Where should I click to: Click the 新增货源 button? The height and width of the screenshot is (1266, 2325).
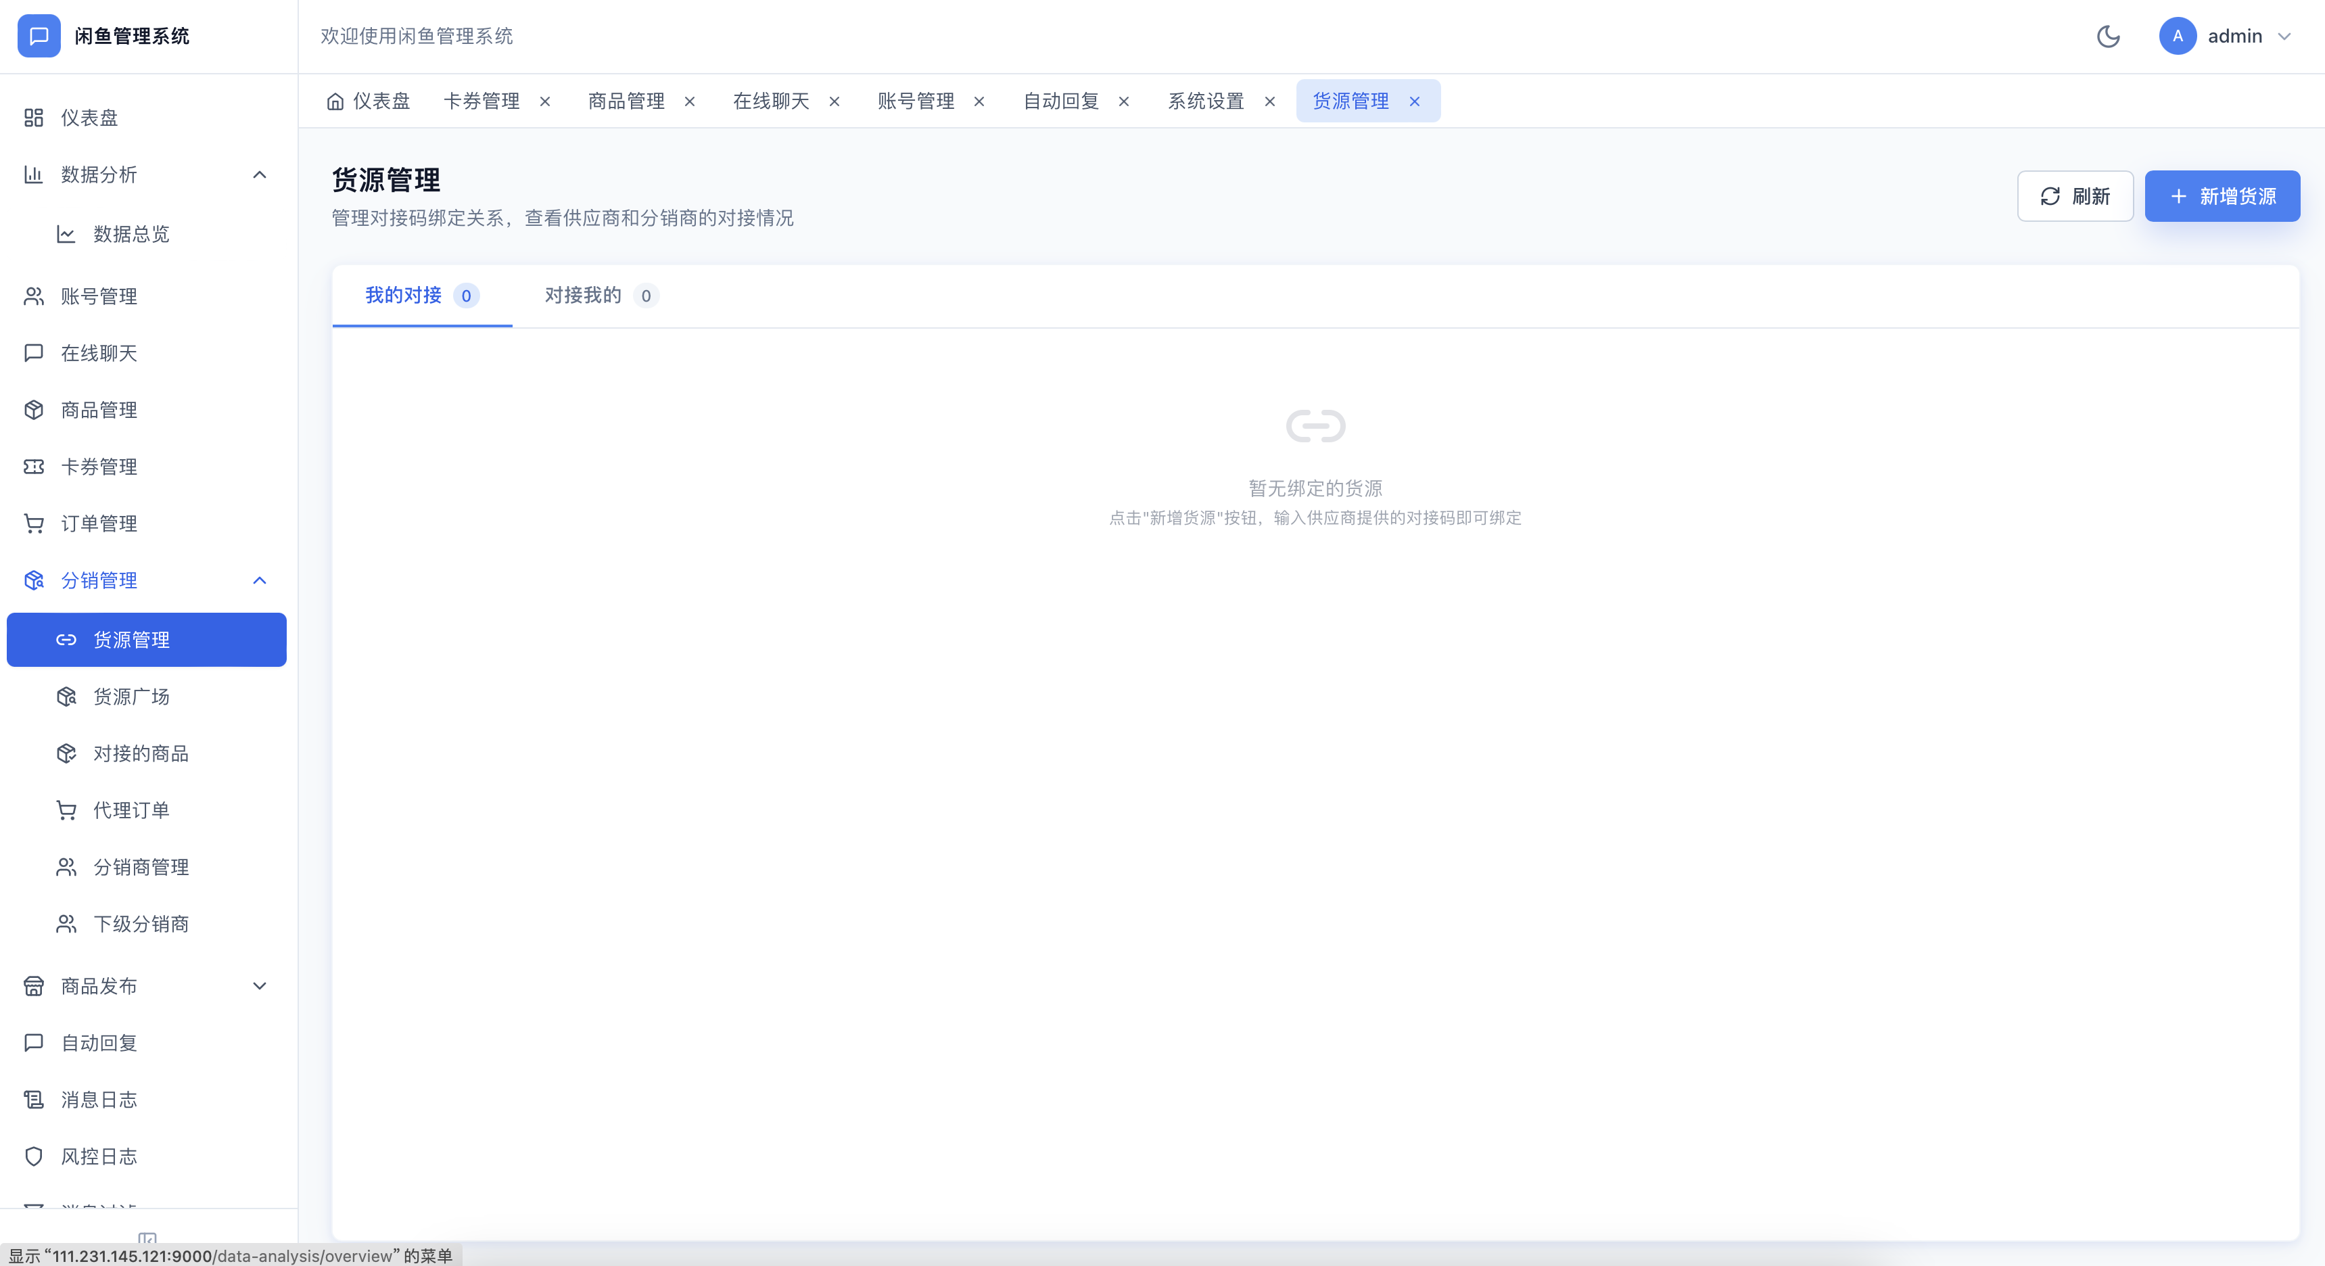point(2222,196)
